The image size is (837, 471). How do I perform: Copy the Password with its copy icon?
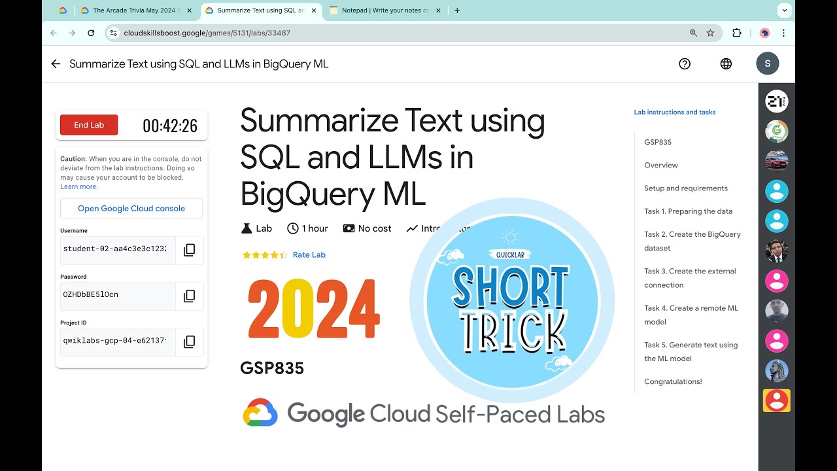coord(190,296)
